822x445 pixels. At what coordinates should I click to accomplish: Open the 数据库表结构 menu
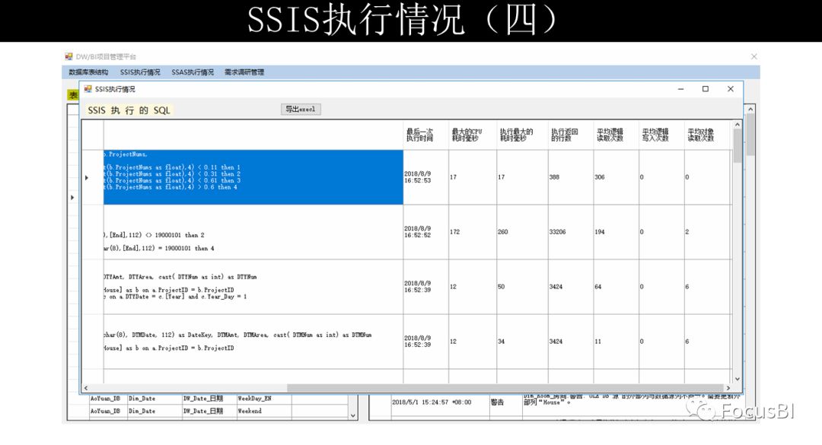click(88, 72)
